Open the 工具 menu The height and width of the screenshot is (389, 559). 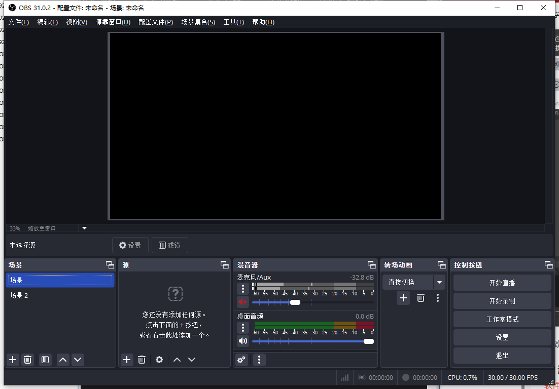click(x=233, y=22)
